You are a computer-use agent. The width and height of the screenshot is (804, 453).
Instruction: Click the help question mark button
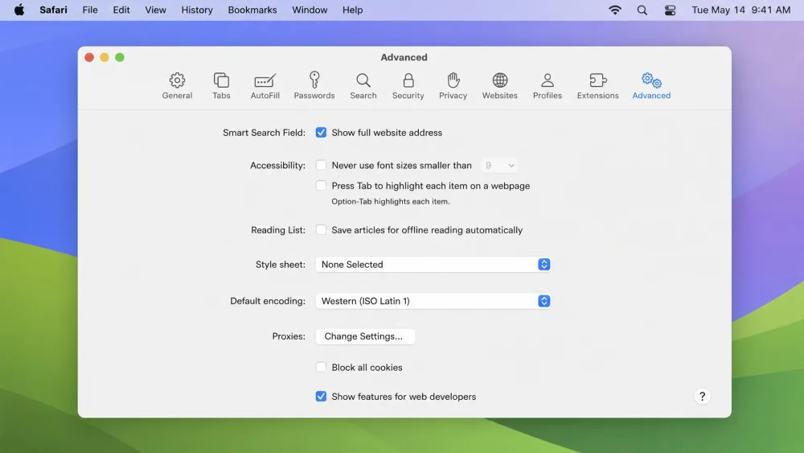point(702,396)
